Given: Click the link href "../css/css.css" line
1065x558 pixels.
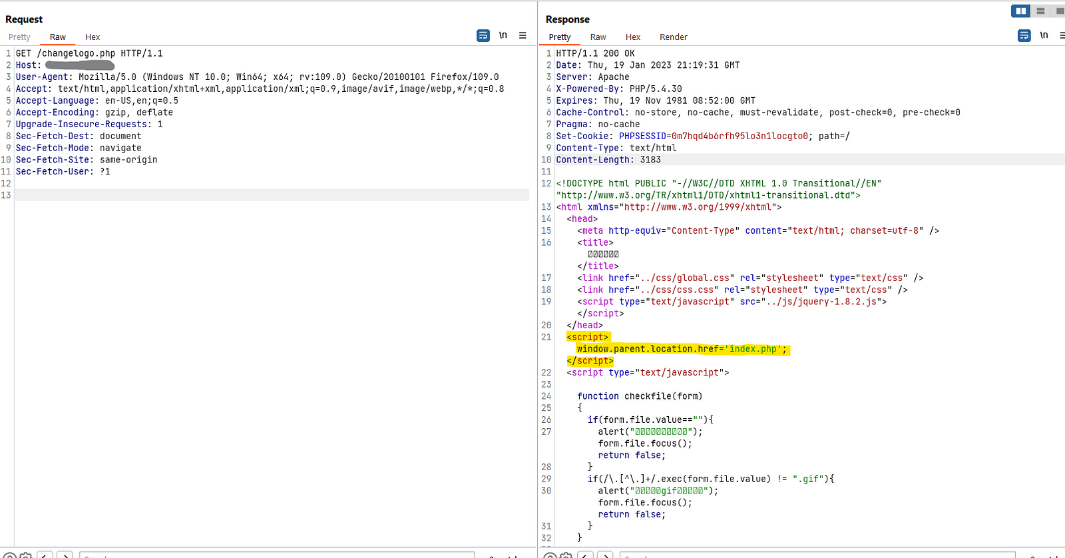Looking at the screenshot, I should 742,290.
